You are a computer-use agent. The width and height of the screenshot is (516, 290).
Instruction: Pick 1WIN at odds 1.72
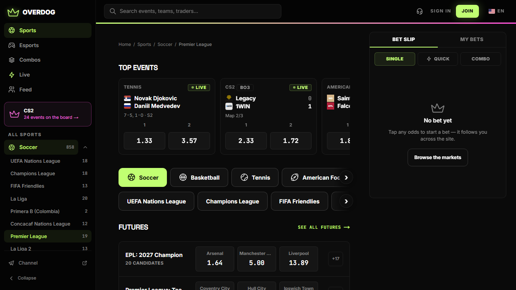291,141
